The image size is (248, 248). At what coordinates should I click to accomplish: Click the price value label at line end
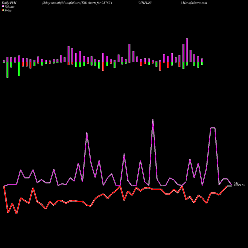click(239, 185)
